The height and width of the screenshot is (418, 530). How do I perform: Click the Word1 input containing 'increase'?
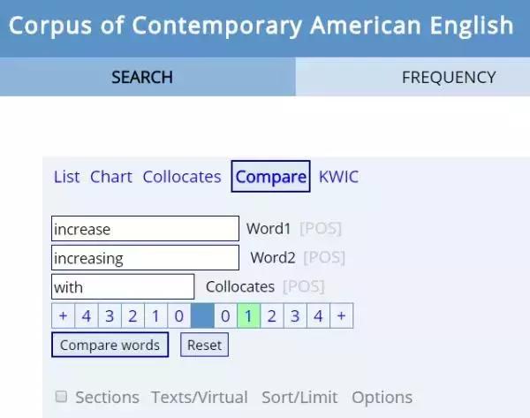[x=145, y=229]
